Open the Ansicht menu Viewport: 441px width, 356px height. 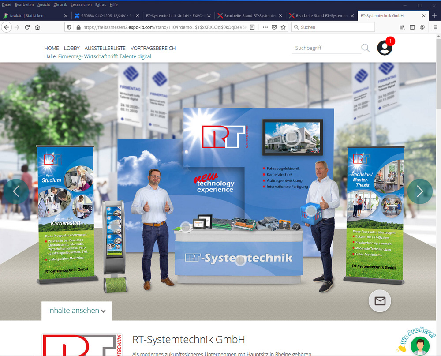pos(44,4)
